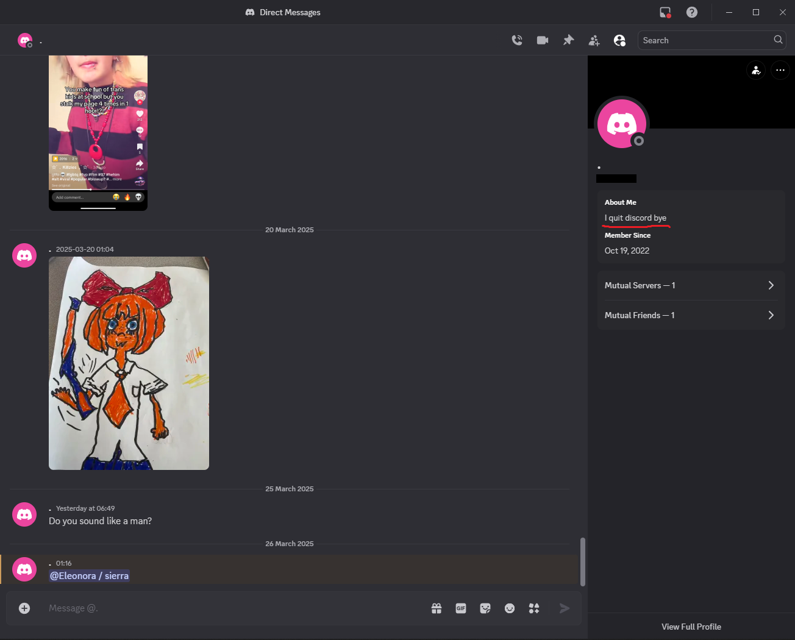Start a voice call
Viewport: 795px width, 640px height.
coord(517,40)
